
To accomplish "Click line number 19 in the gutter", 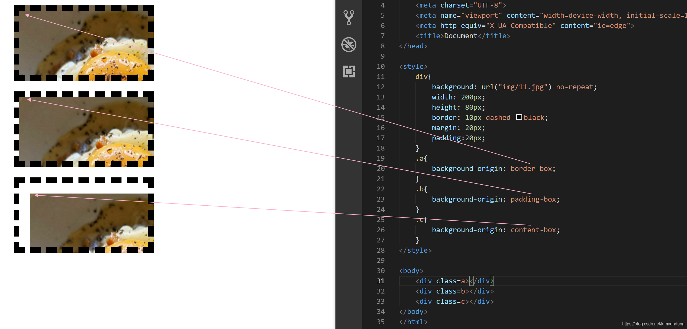I will 380,158.
